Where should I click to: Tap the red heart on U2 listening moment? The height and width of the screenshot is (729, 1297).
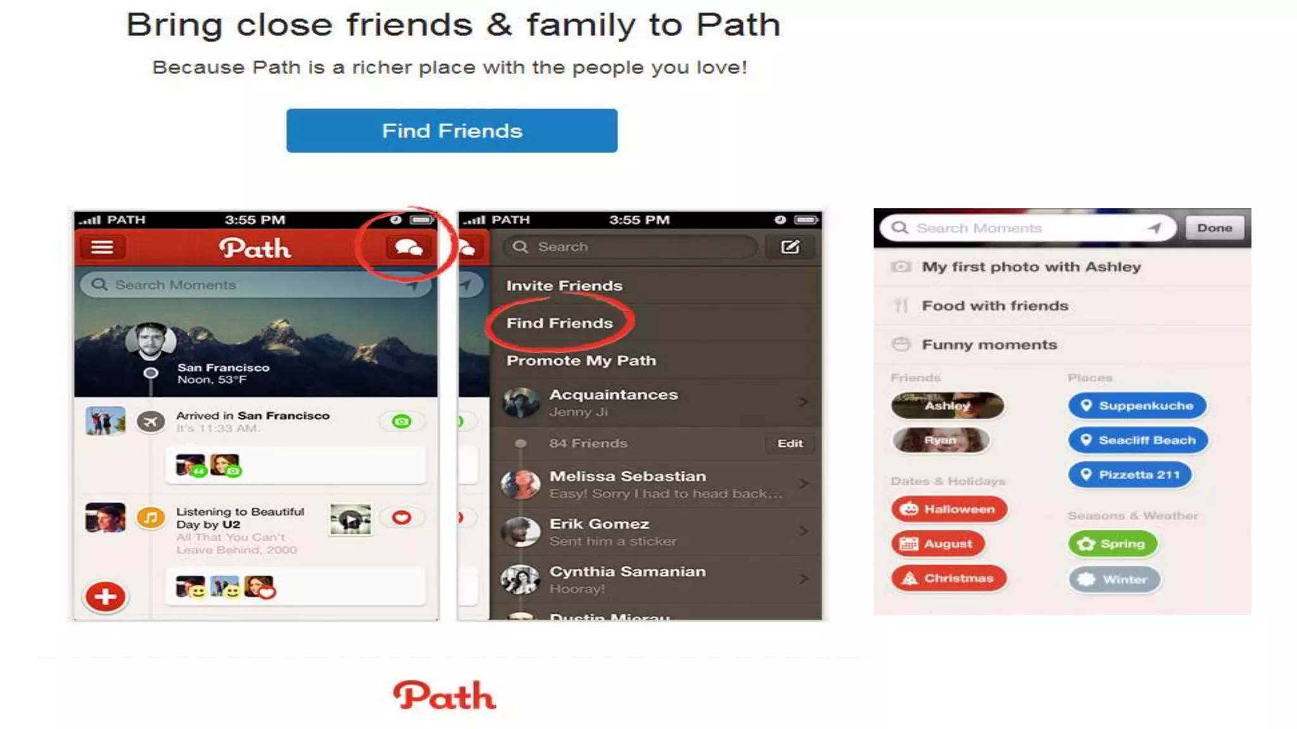click(x=402, y=518)
